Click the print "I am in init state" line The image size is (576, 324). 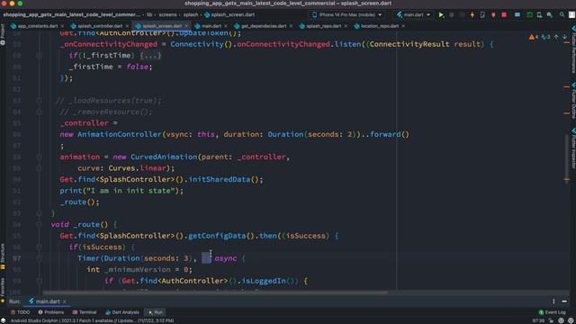point(121,191)
